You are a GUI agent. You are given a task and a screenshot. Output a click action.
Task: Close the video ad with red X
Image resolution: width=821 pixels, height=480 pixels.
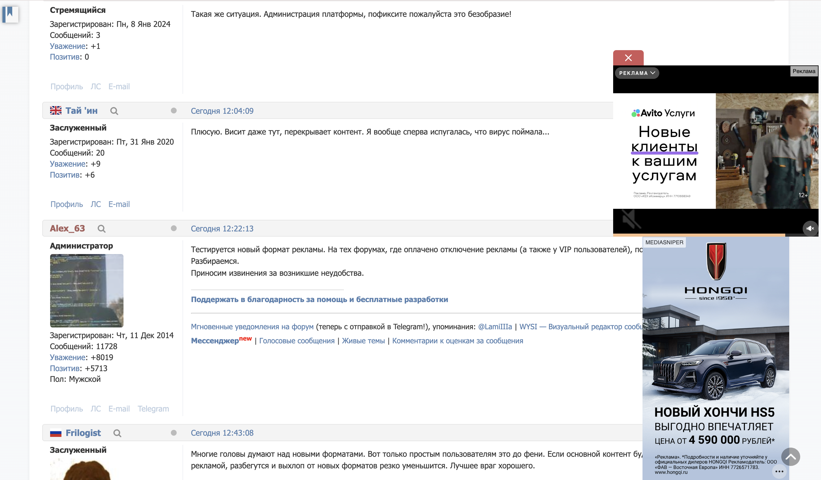pyautogui.click(x=628, y=58)
